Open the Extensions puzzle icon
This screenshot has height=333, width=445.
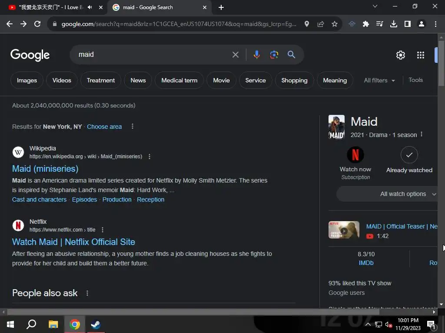366,24
